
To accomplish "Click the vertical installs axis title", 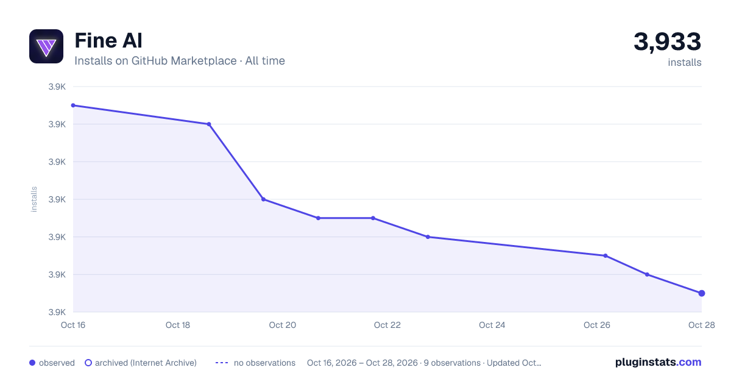I will pos(34,199).
